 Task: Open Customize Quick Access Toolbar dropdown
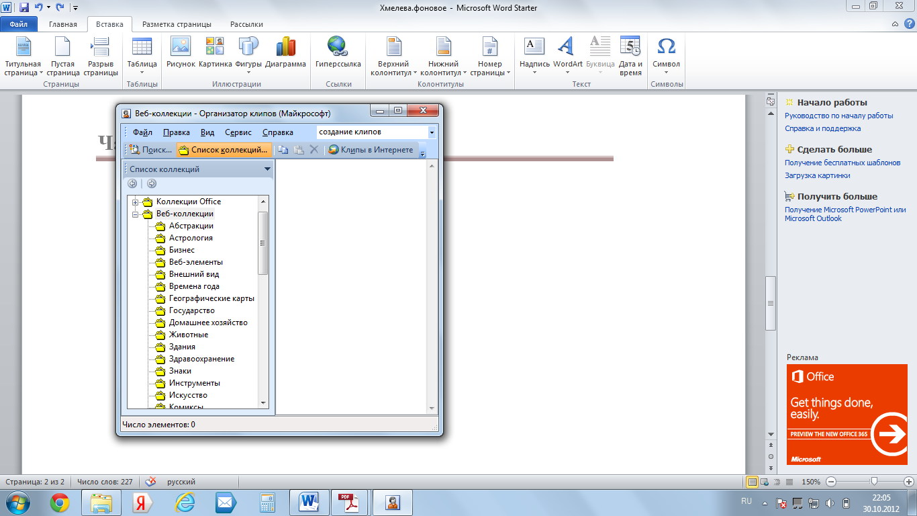pos(75,8)
